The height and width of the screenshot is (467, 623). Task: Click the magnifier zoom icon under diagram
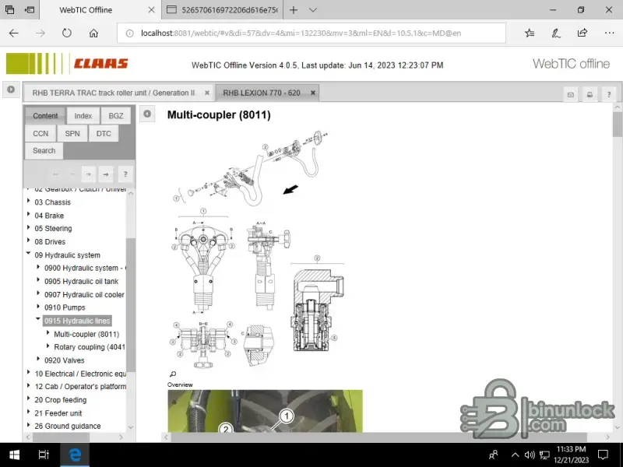point(172,374)
